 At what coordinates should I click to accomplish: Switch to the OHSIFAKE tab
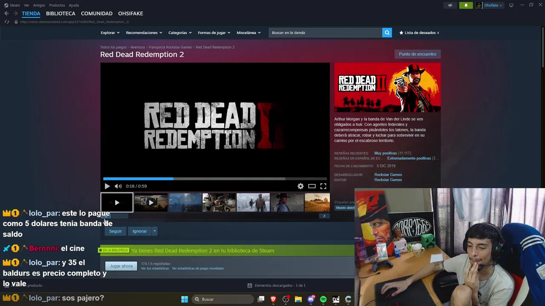tap(130, 14)
